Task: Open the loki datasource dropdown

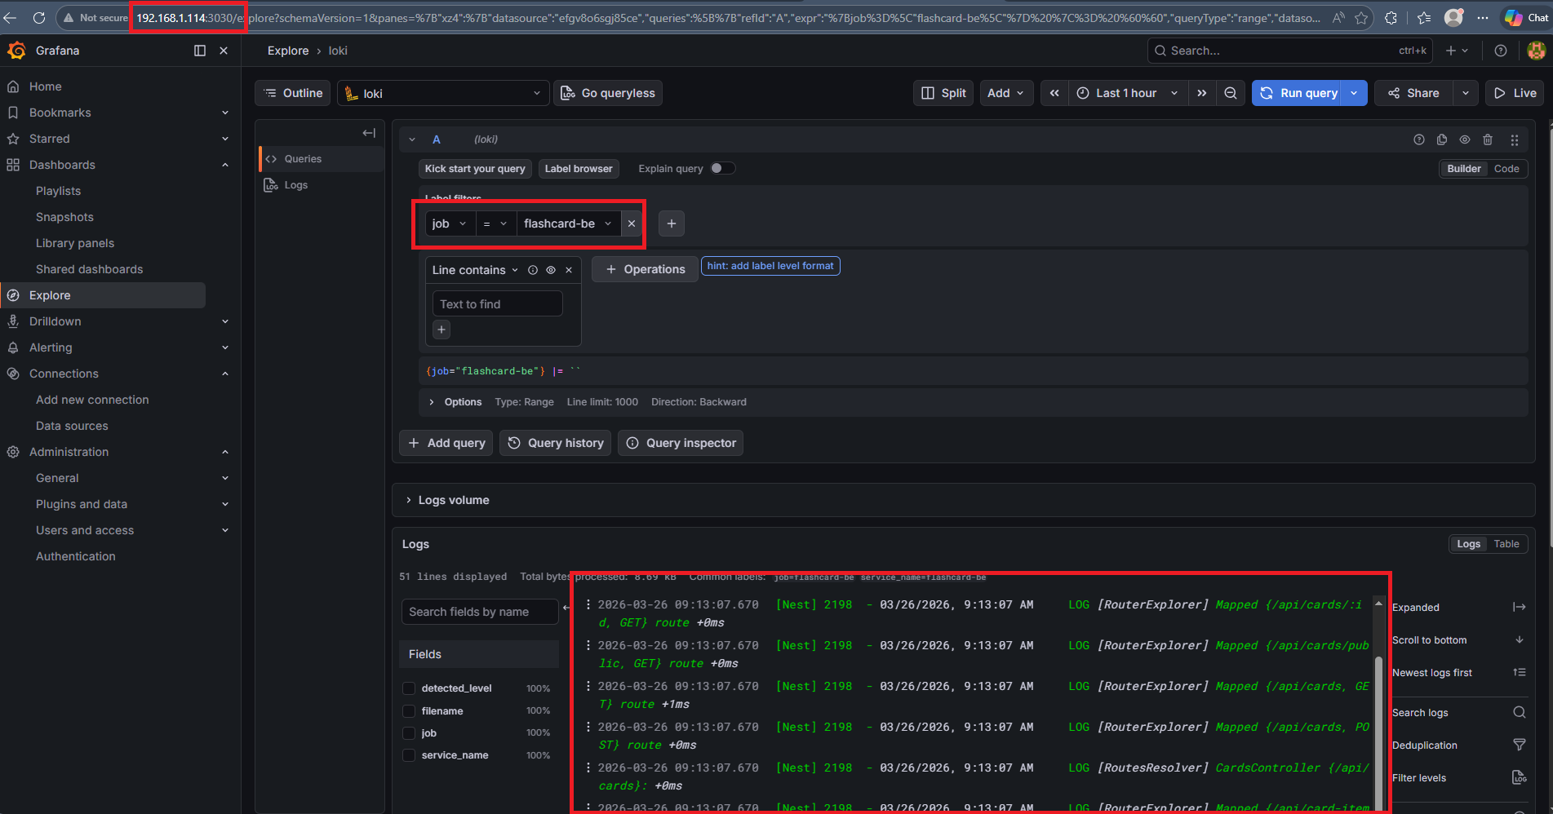Action: tap(442, 94)
